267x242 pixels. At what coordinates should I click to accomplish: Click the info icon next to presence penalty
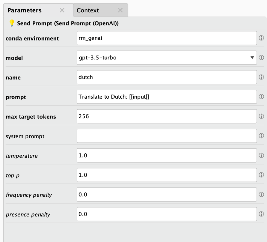point(262,214)
